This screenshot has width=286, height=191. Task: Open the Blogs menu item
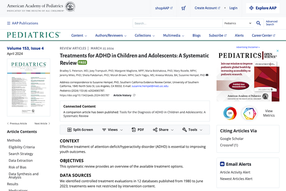196,36
